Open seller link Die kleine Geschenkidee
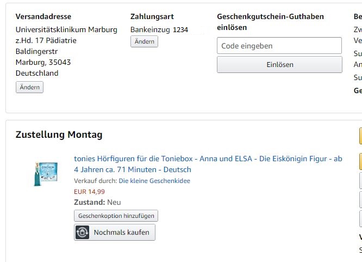362x262 pixels. pos(154,181)
